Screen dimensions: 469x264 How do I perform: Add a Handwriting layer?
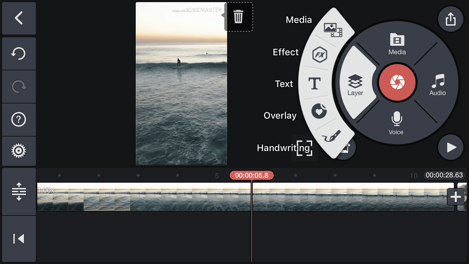(331, 136)
